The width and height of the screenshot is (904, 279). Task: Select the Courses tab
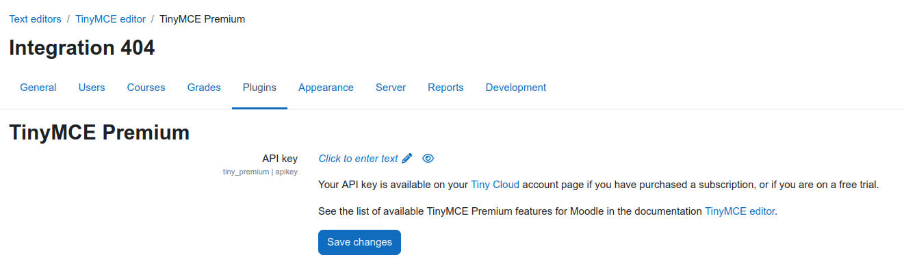pyautogui.click(x=146, y=88)
